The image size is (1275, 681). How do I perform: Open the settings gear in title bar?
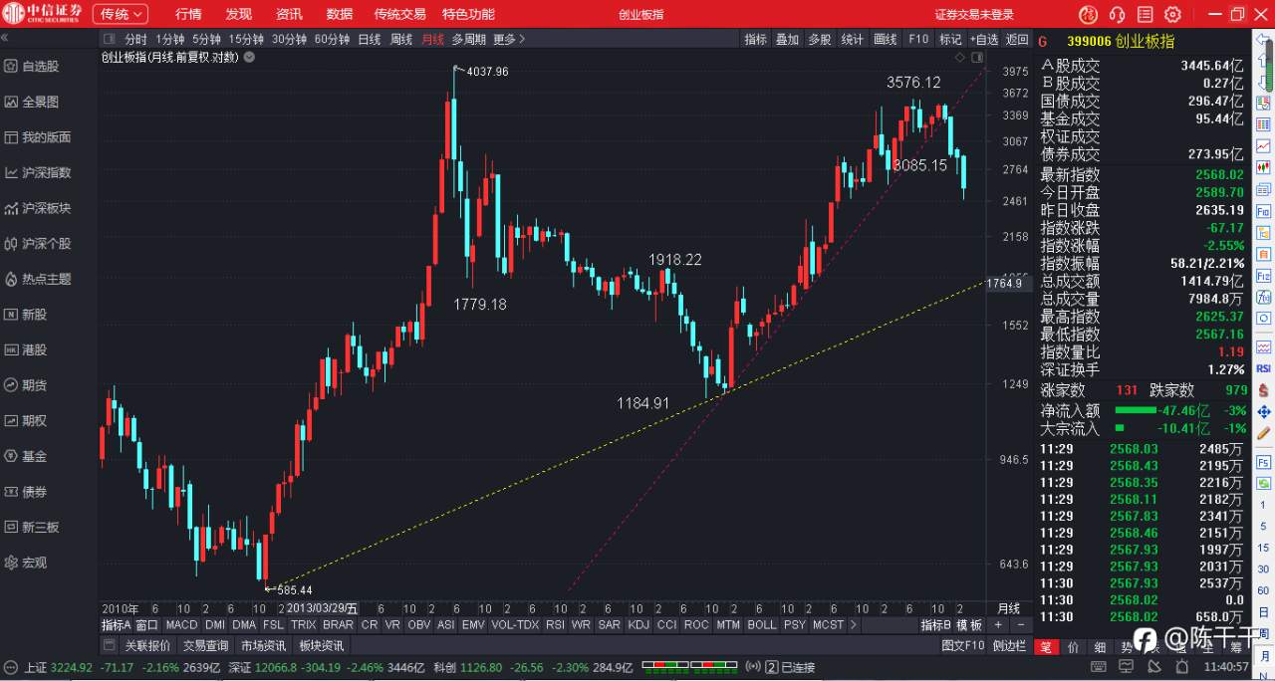(1172, 14)
